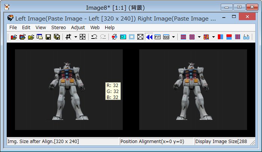Close the outer Image8 window
This screenshot has height=152, width=262.
click(252, 7)
